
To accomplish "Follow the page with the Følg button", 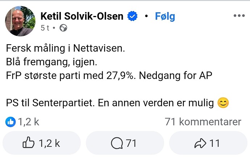I will pos(165,16).
